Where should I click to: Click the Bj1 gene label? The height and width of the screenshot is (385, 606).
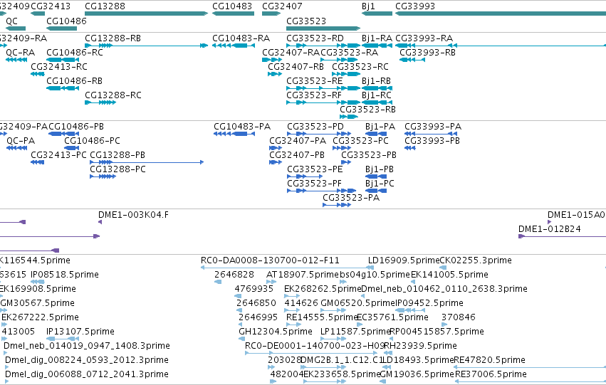point(368,6)
